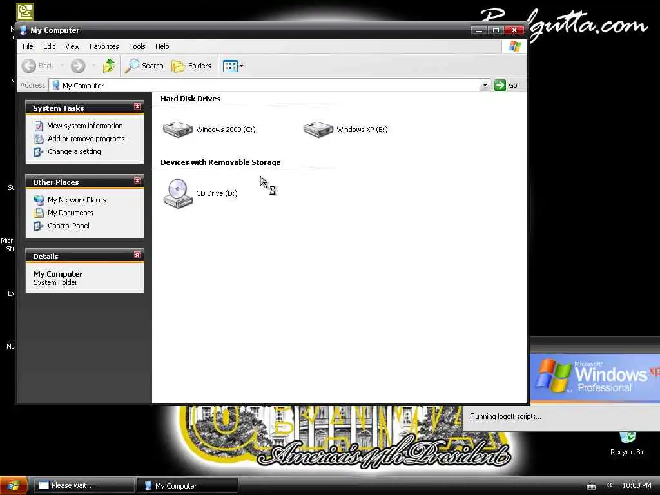This screenshot has height=495, width=660.
Task: Maximize the My Computer window
Action: click(496, 30)
